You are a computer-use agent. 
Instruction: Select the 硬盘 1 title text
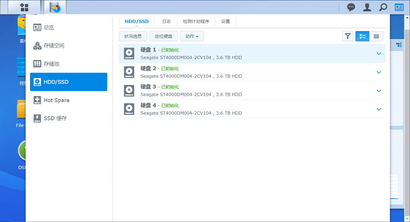click(148, 50)
